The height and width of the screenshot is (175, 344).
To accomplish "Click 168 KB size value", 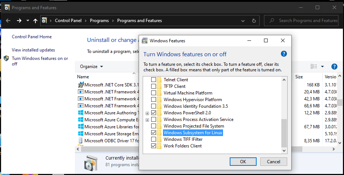I will pyautogui.click(x=313, y=85).
